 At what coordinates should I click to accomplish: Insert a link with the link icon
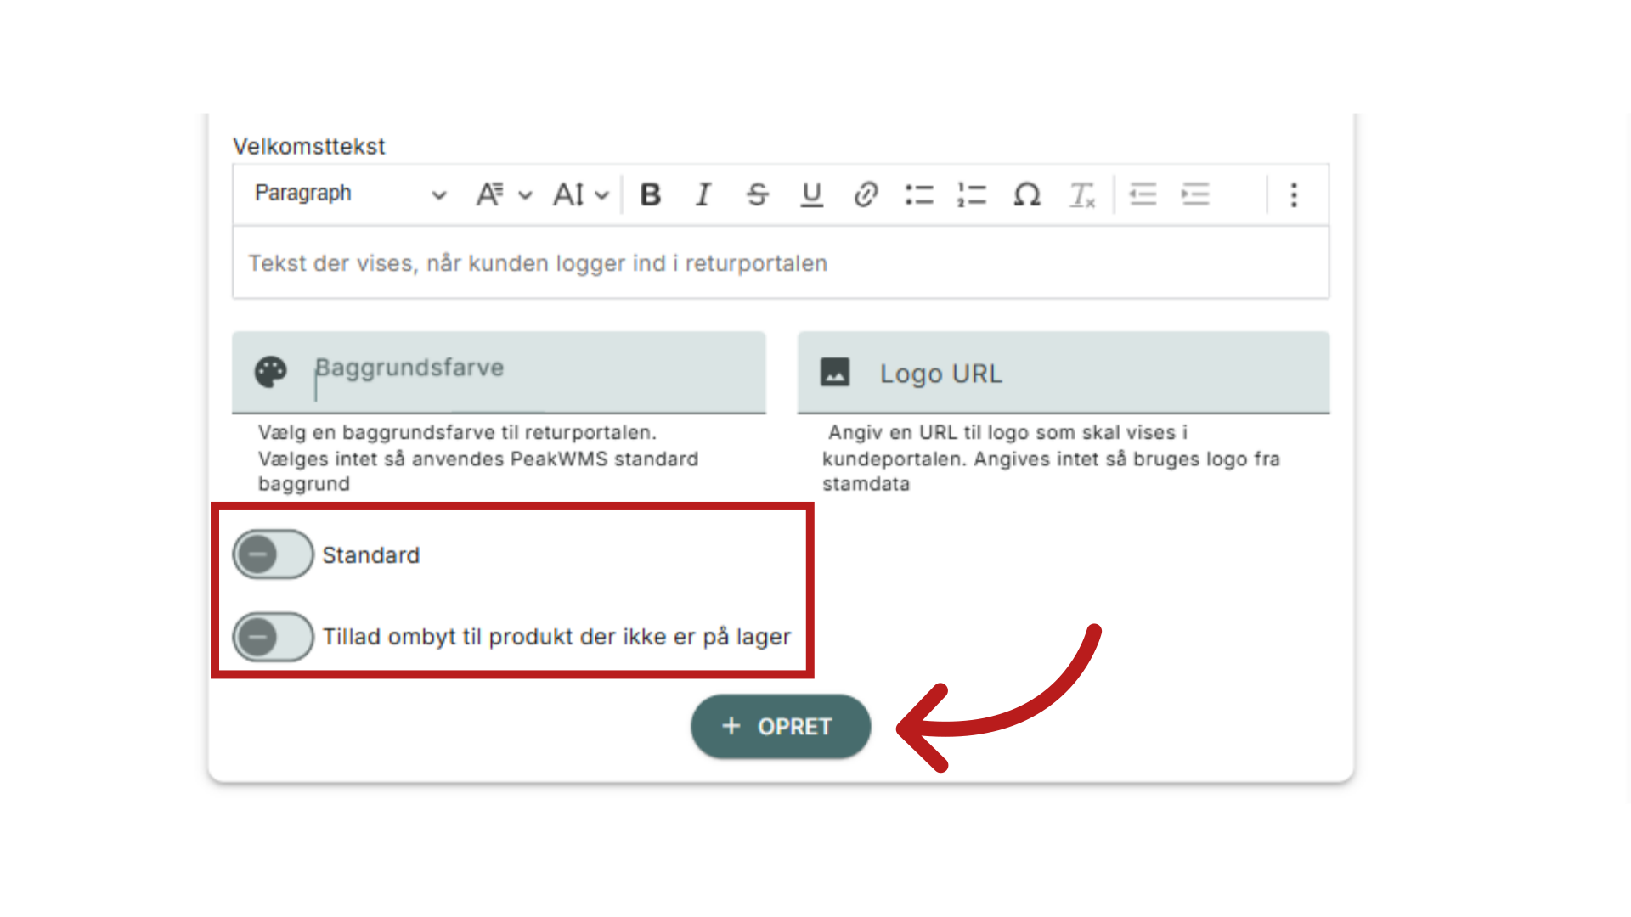click(x=866, y=194)
